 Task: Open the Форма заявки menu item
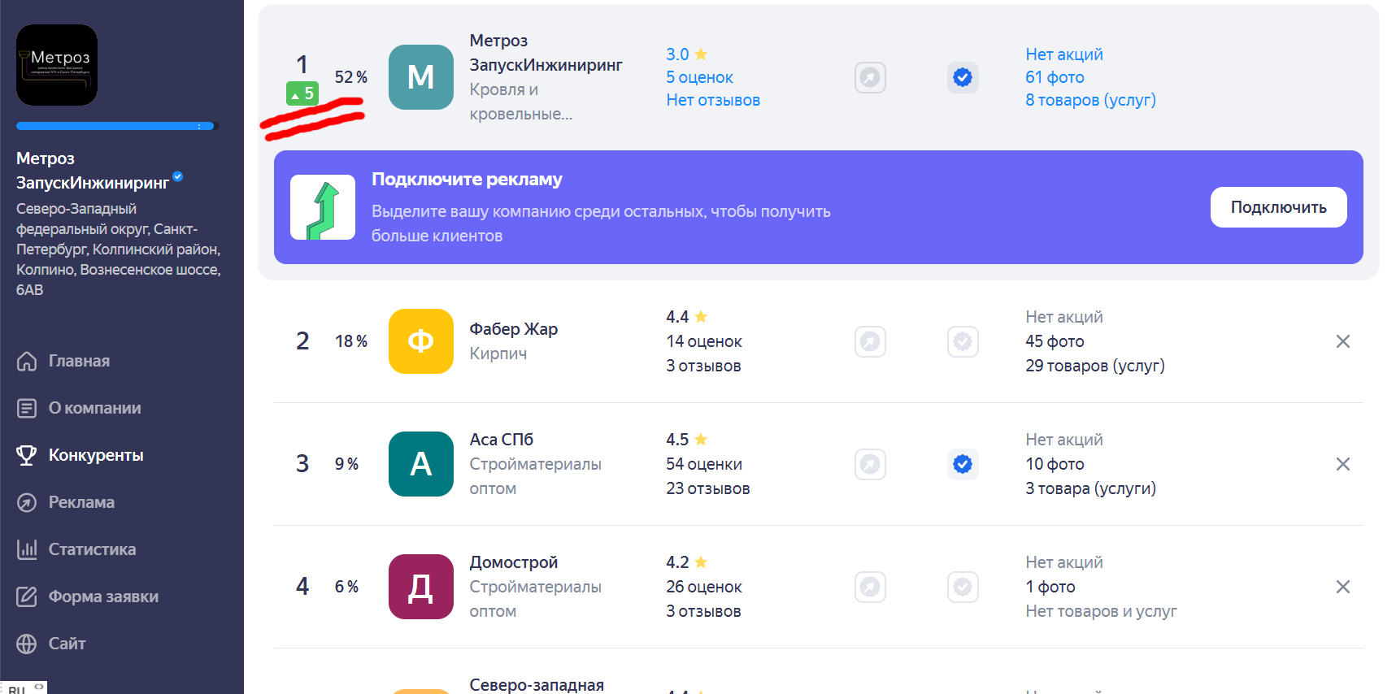coord(103,596)
